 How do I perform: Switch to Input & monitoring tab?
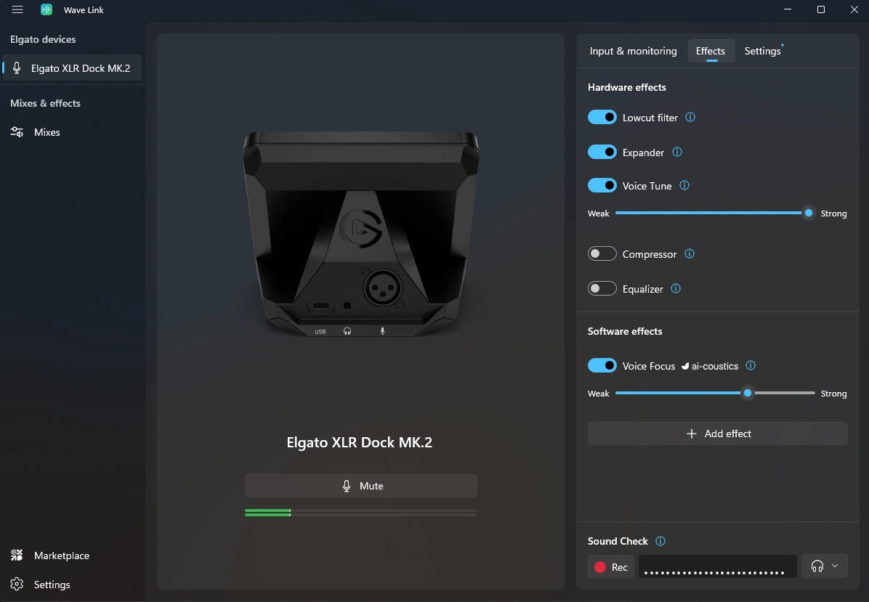[x=633, y=51]
